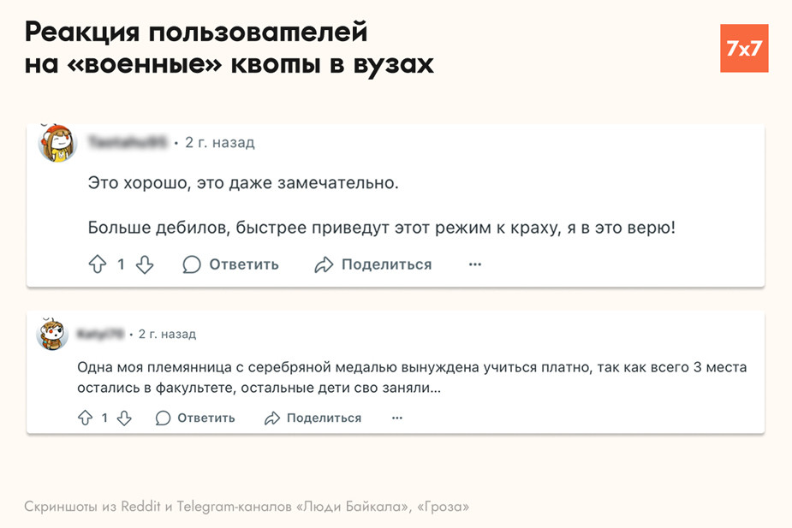The image size is (792, 528).
Task: Click «Ответить» under the first comment
Action: pos(243,264)
